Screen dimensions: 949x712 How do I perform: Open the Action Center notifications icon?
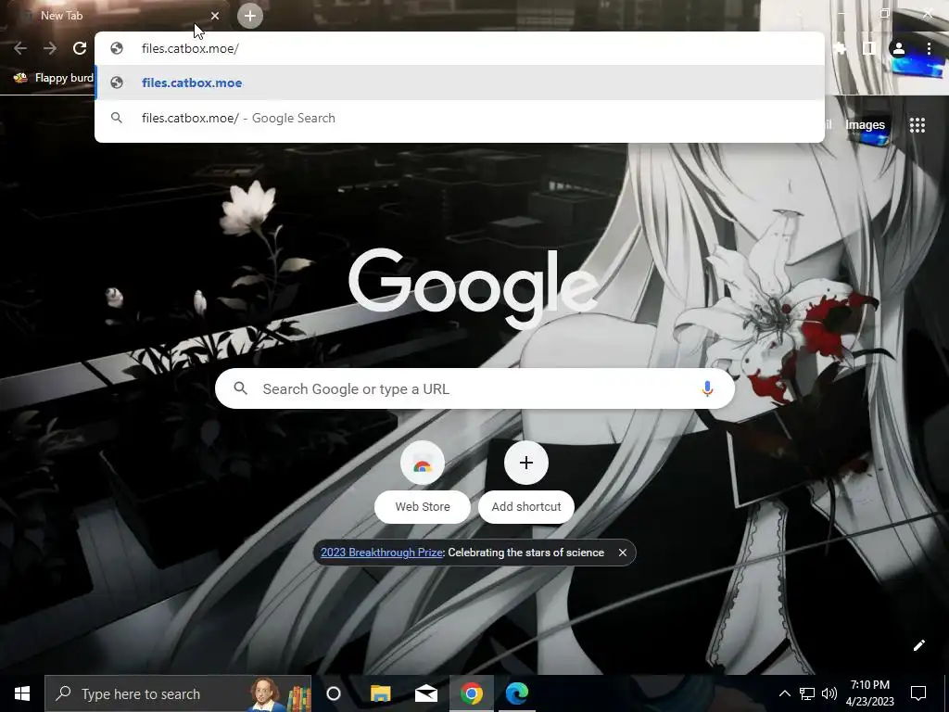tap(918, 693)
